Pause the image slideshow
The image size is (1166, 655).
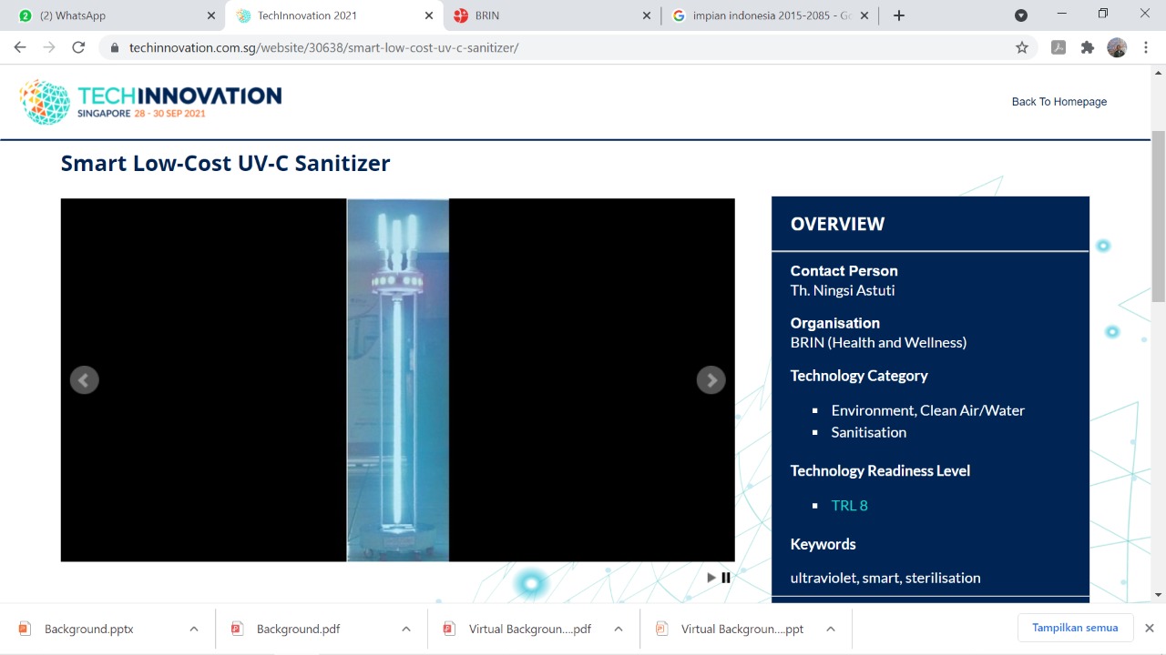click(726, 578)
